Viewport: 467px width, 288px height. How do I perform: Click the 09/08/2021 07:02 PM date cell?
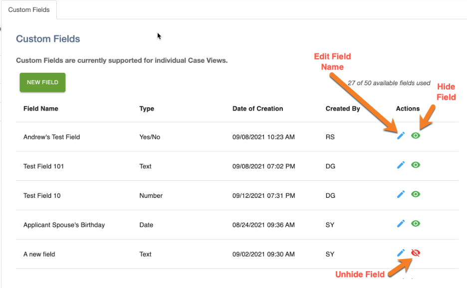[x=264, y=166]
